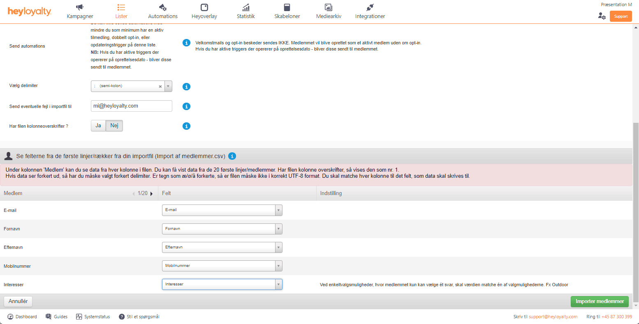Click the Importer medlemmer button
The image size is (639, 324).
[599, 301]
